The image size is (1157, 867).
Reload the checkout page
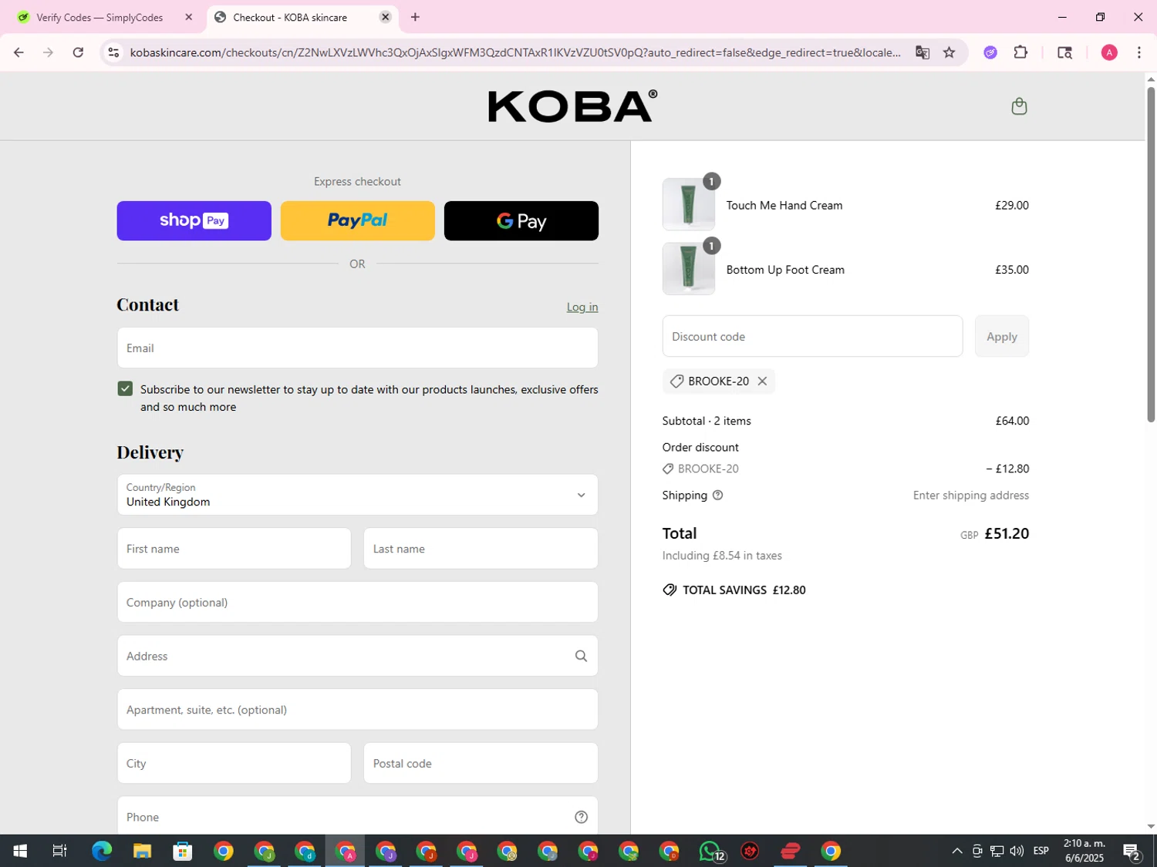tap(78, 52)
